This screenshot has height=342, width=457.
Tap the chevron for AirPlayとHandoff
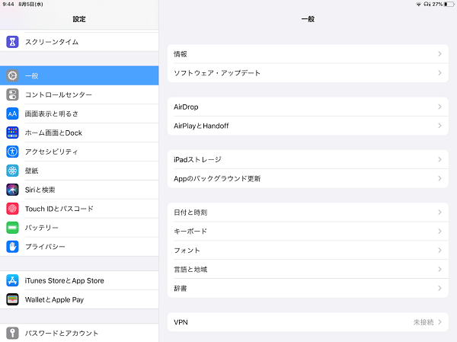[x=439, y=126]
